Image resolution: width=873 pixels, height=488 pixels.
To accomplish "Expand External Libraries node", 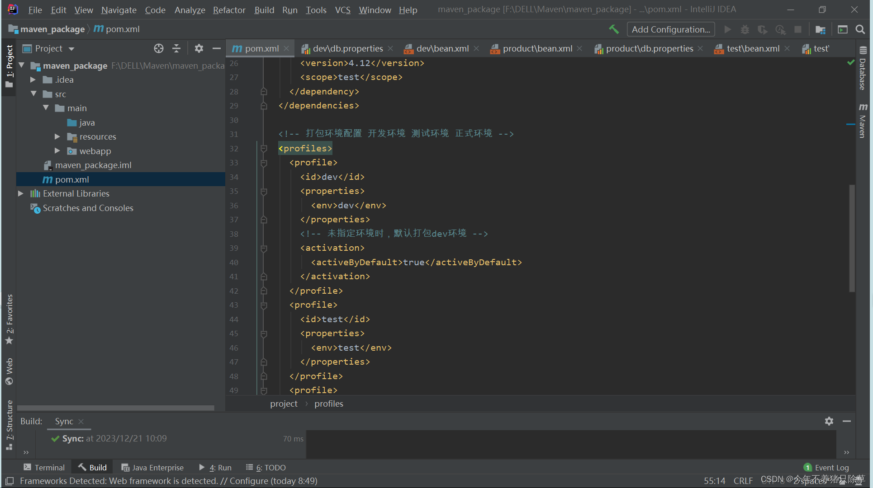I will point(21,193).
